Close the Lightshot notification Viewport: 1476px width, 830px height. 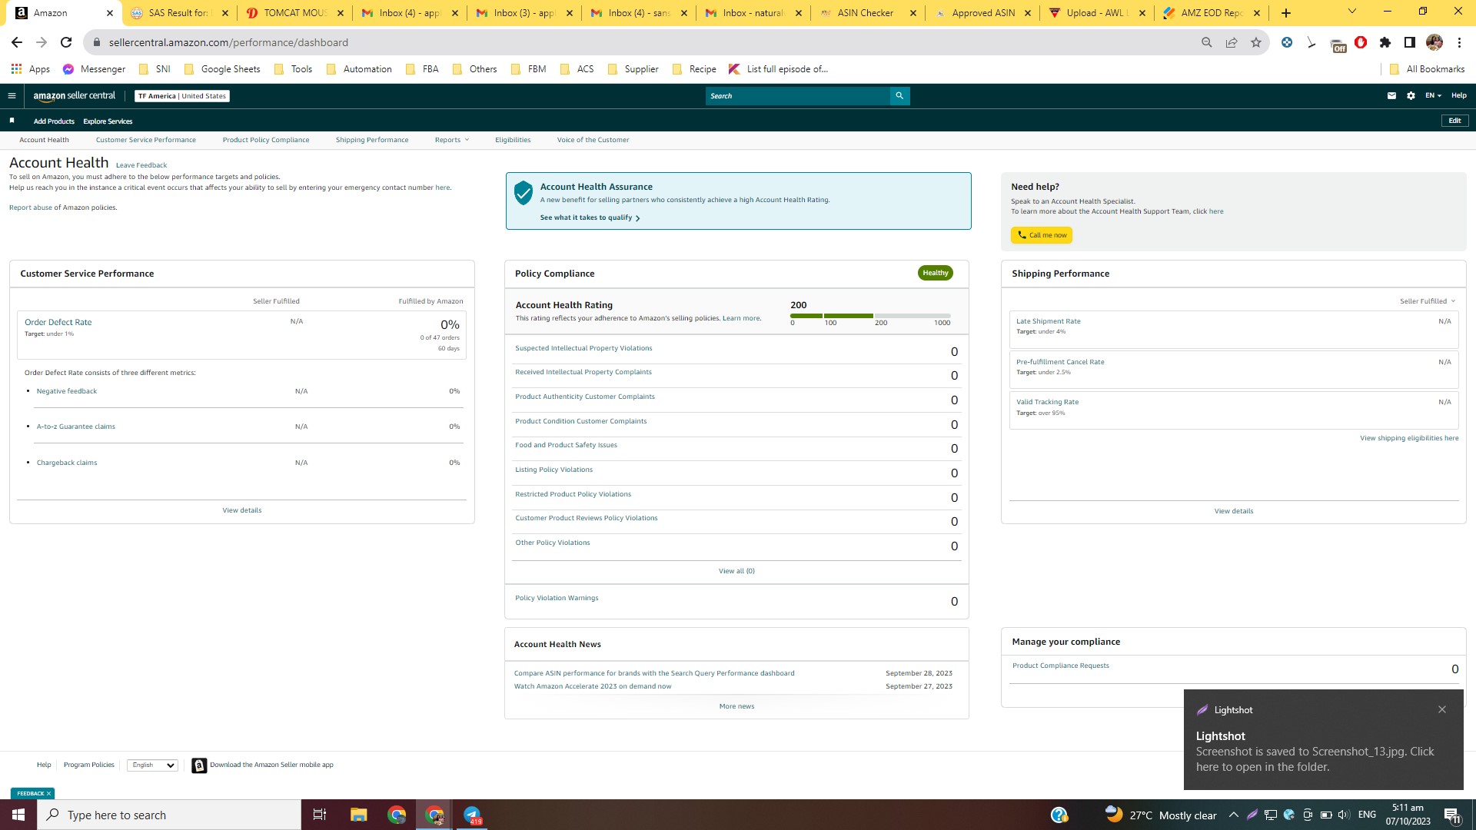(1442, 709)
